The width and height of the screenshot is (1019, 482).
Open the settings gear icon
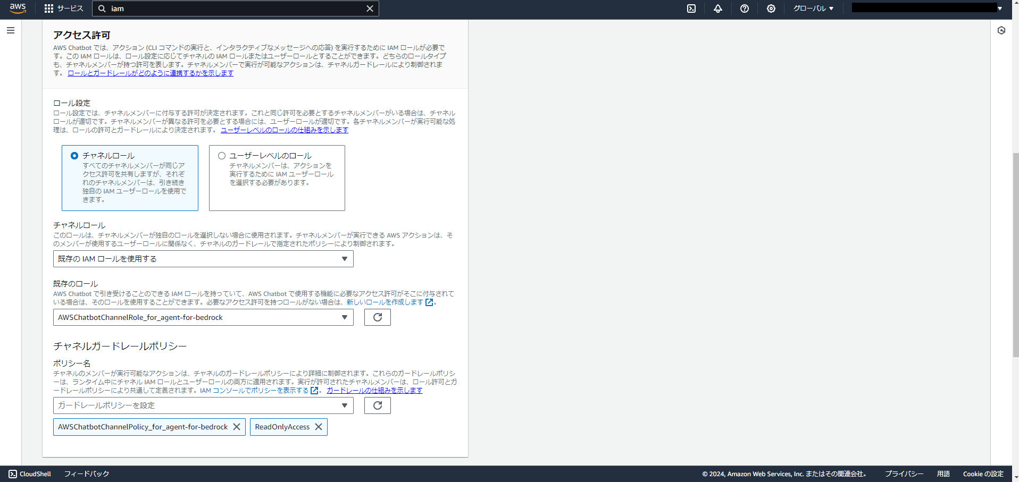771,9
